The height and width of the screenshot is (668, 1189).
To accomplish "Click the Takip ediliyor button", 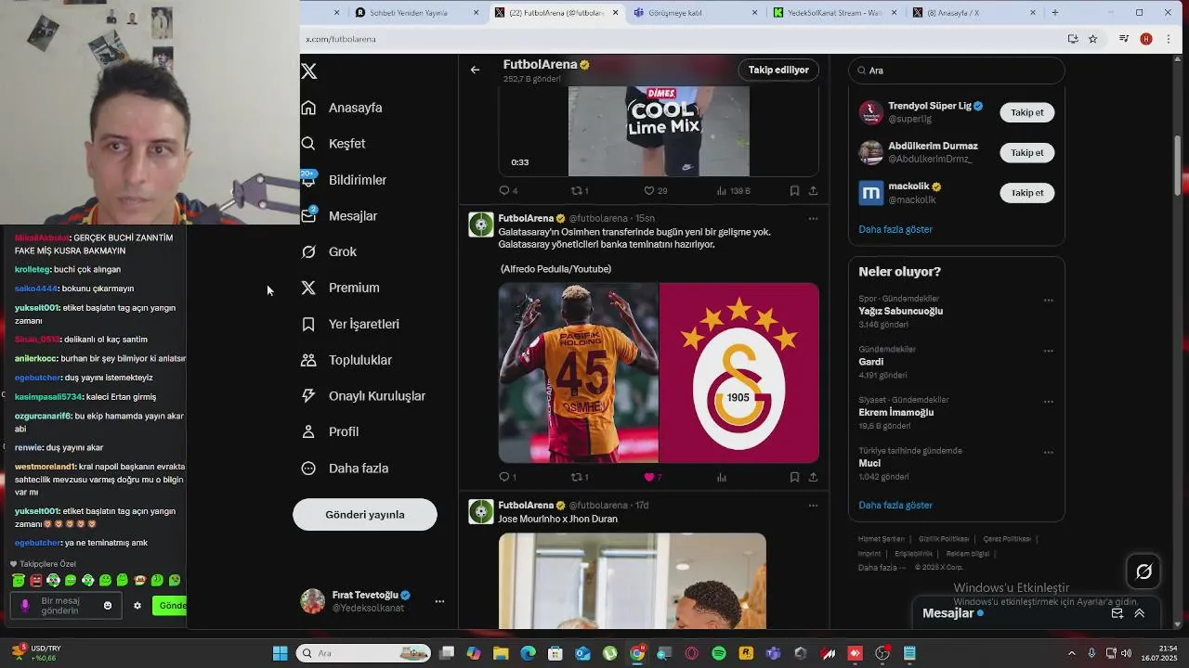I will coord(778,70).
